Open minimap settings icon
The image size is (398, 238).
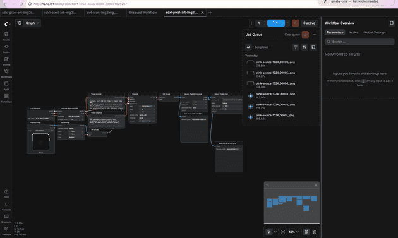tap(267, 185)
